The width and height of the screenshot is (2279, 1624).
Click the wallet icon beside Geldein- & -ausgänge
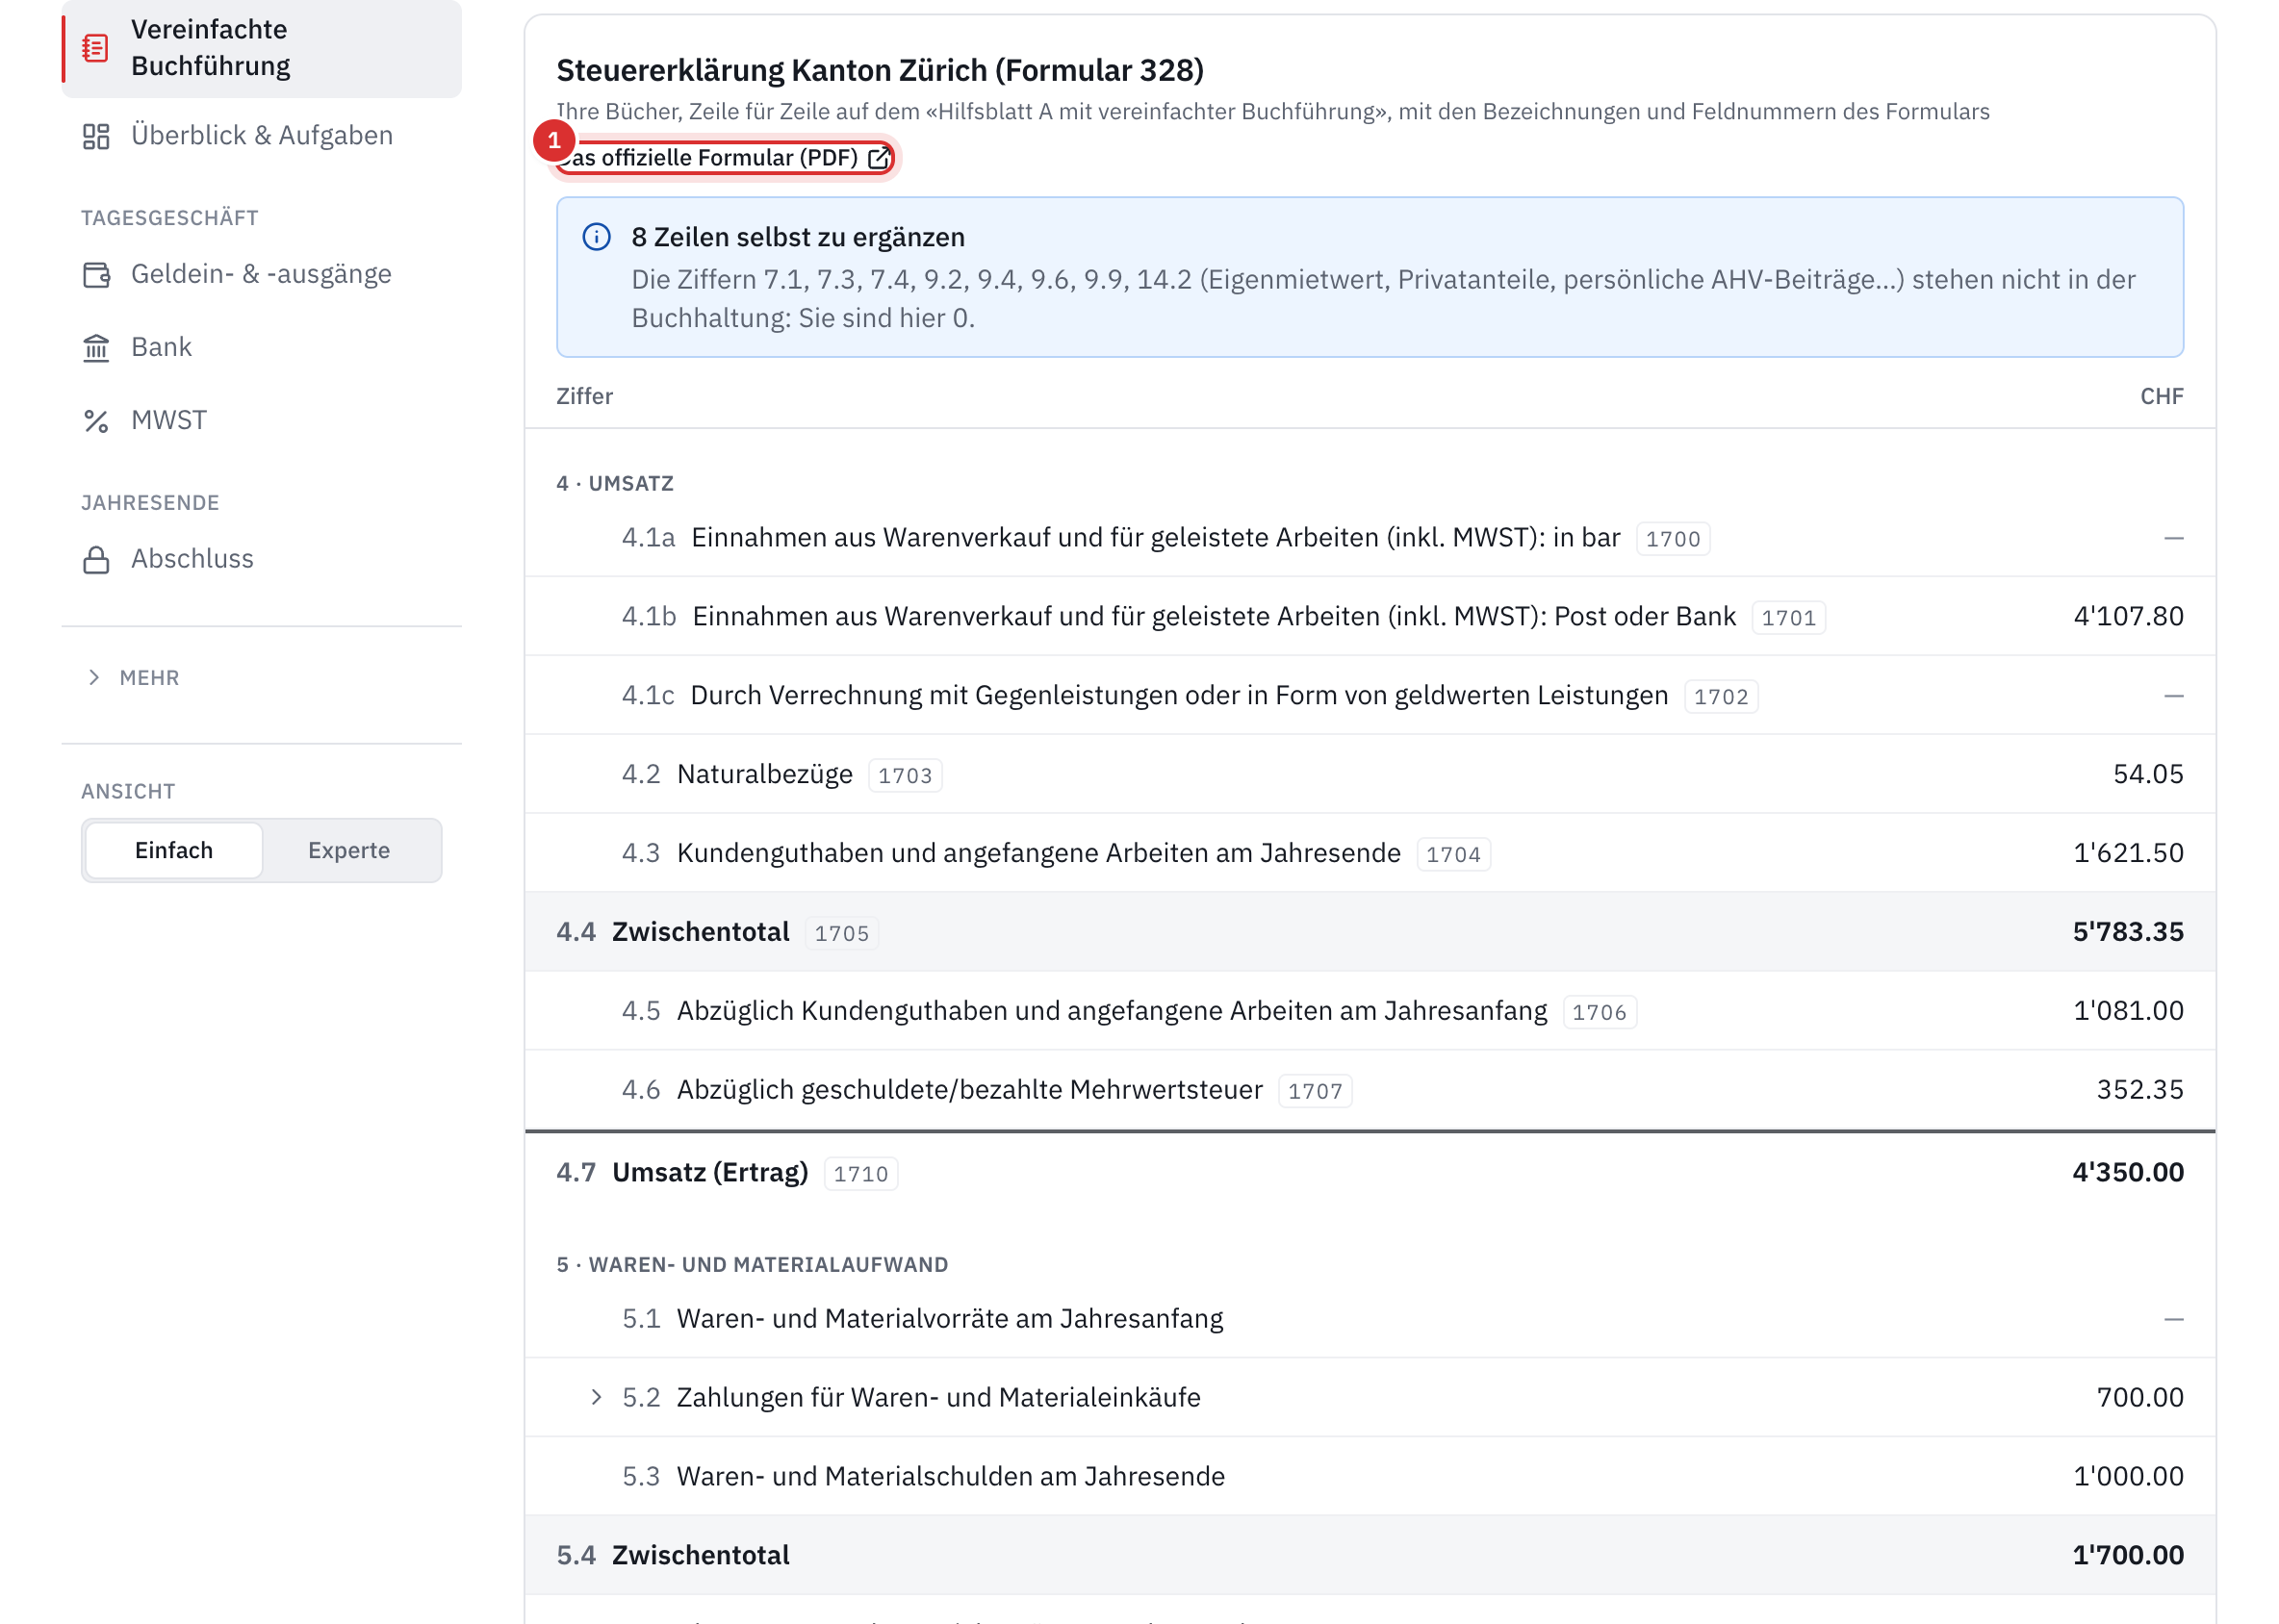96,274
